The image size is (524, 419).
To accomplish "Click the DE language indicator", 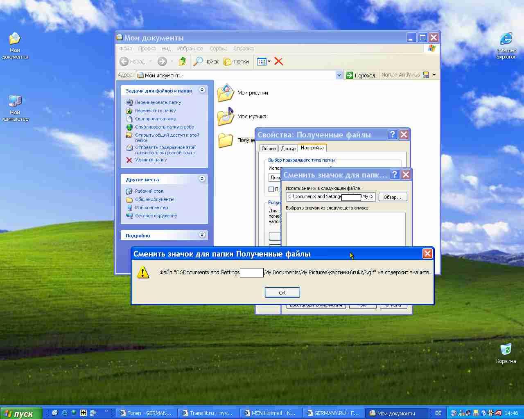I will click(x=438, y=413).
